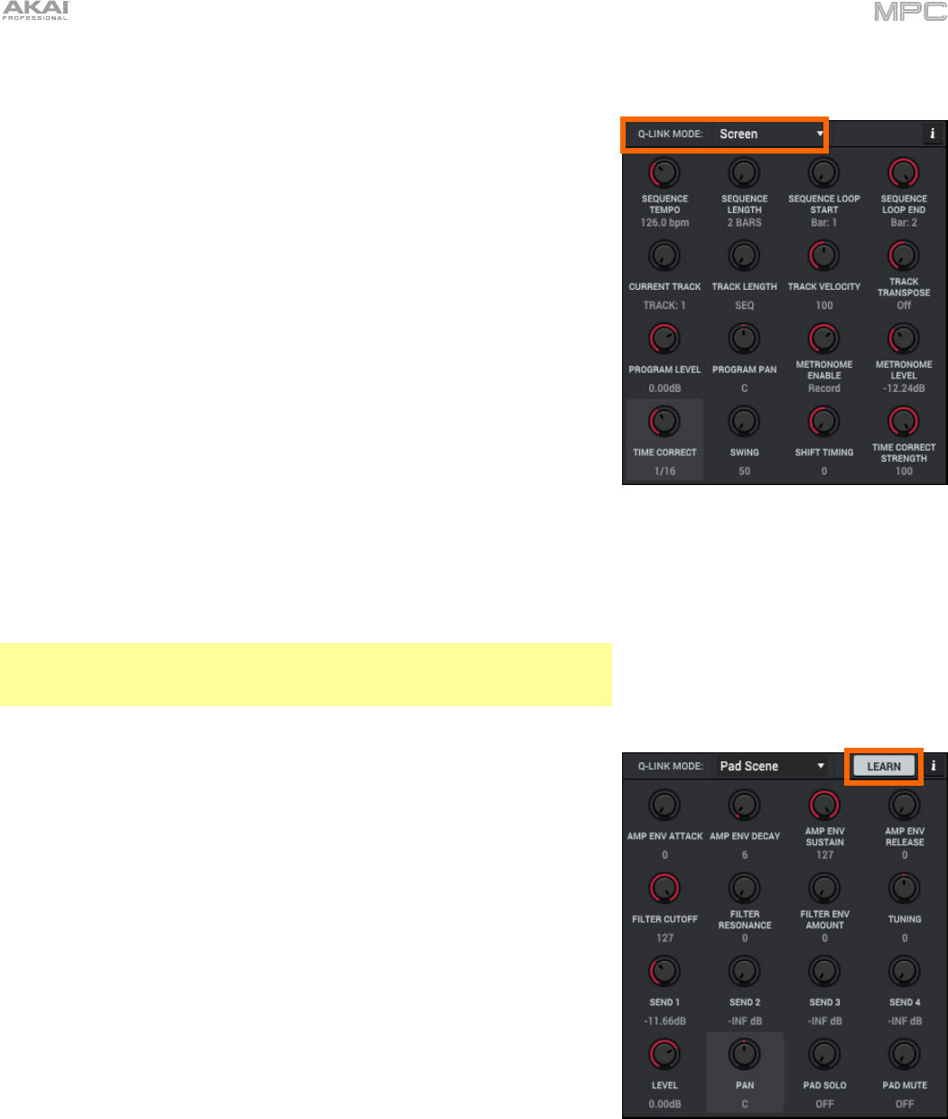Open the Q-Link Mode Screen dropdown
This screenshot has width=948, height=1119.
click(770, 134)
